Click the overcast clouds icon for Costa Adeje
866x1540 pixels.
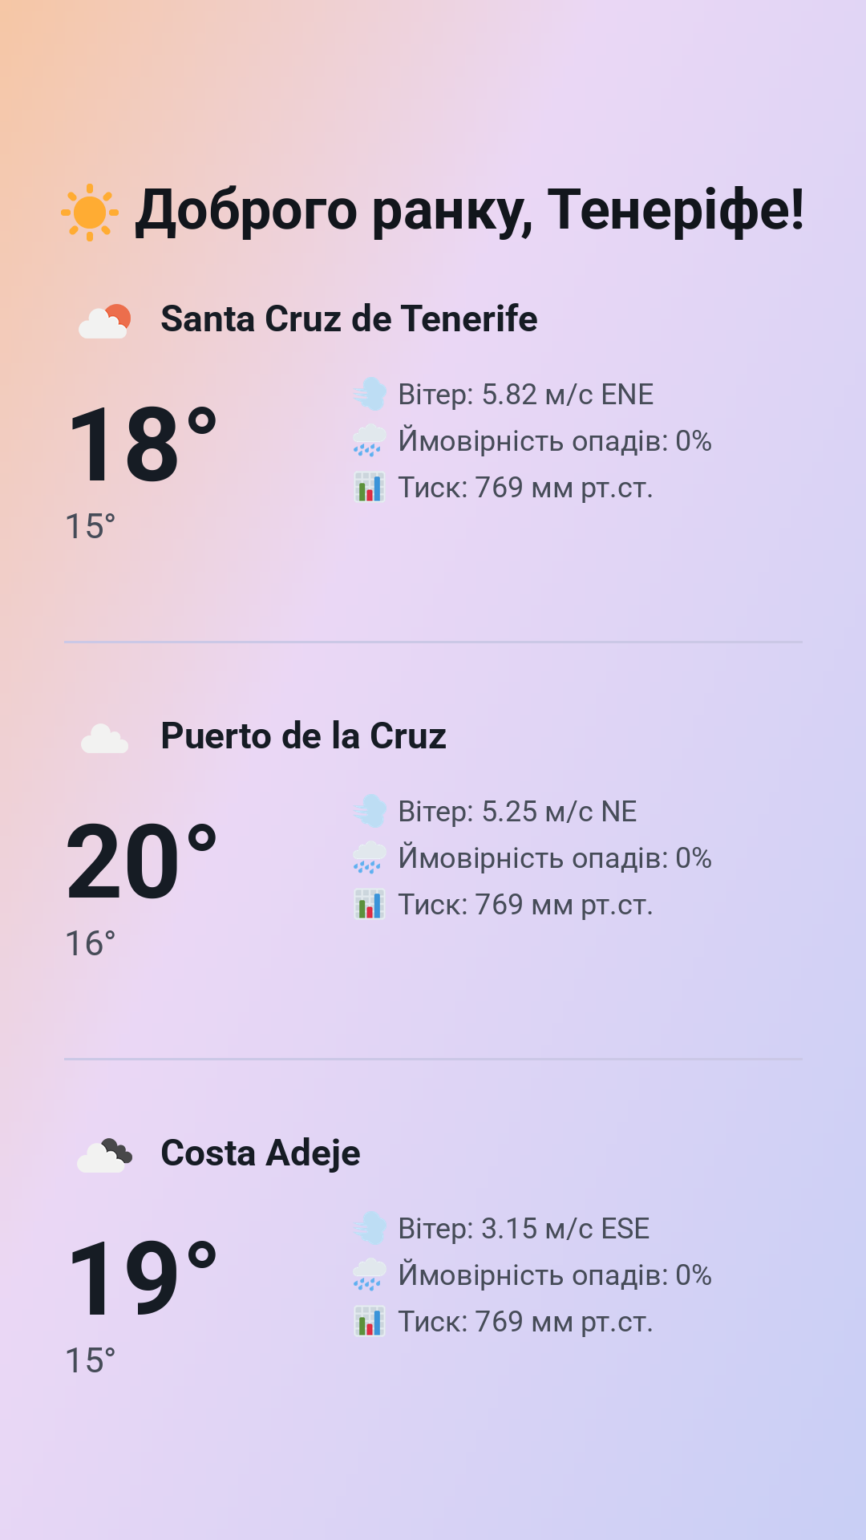click(x=104, y=1155)
